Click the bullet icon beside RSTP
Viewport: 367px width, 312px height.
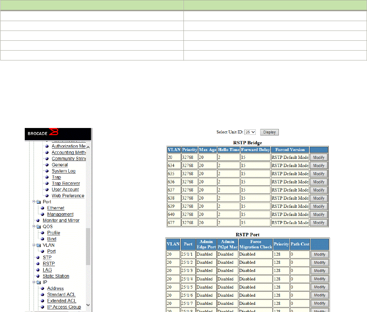(x=38, y=264)
